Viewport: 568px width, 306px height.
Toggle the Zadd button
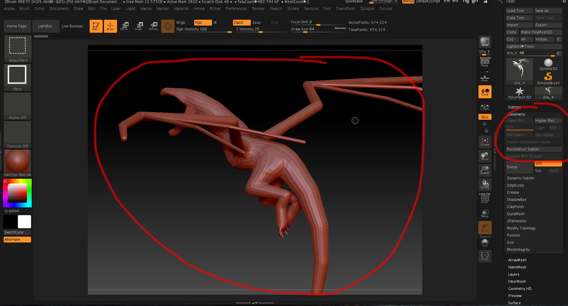click(241, 23)
